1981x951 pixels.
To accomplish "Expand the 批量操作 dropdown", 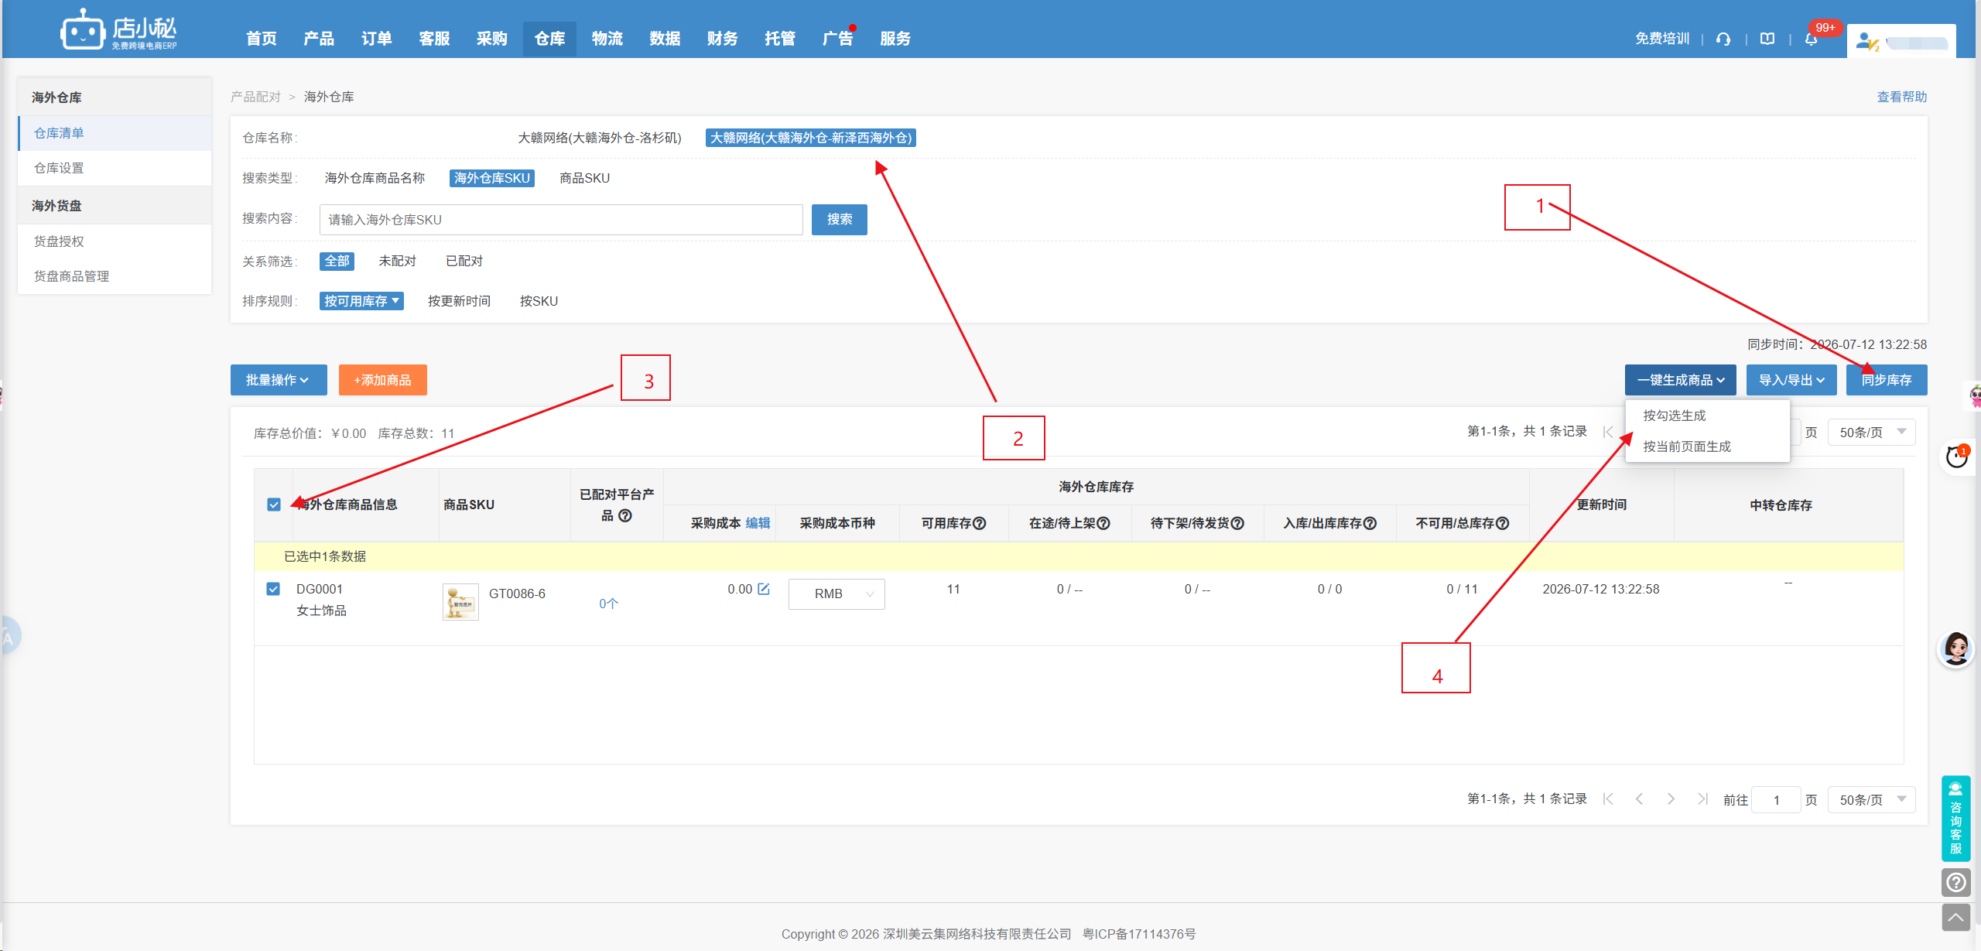I will 279,380.
